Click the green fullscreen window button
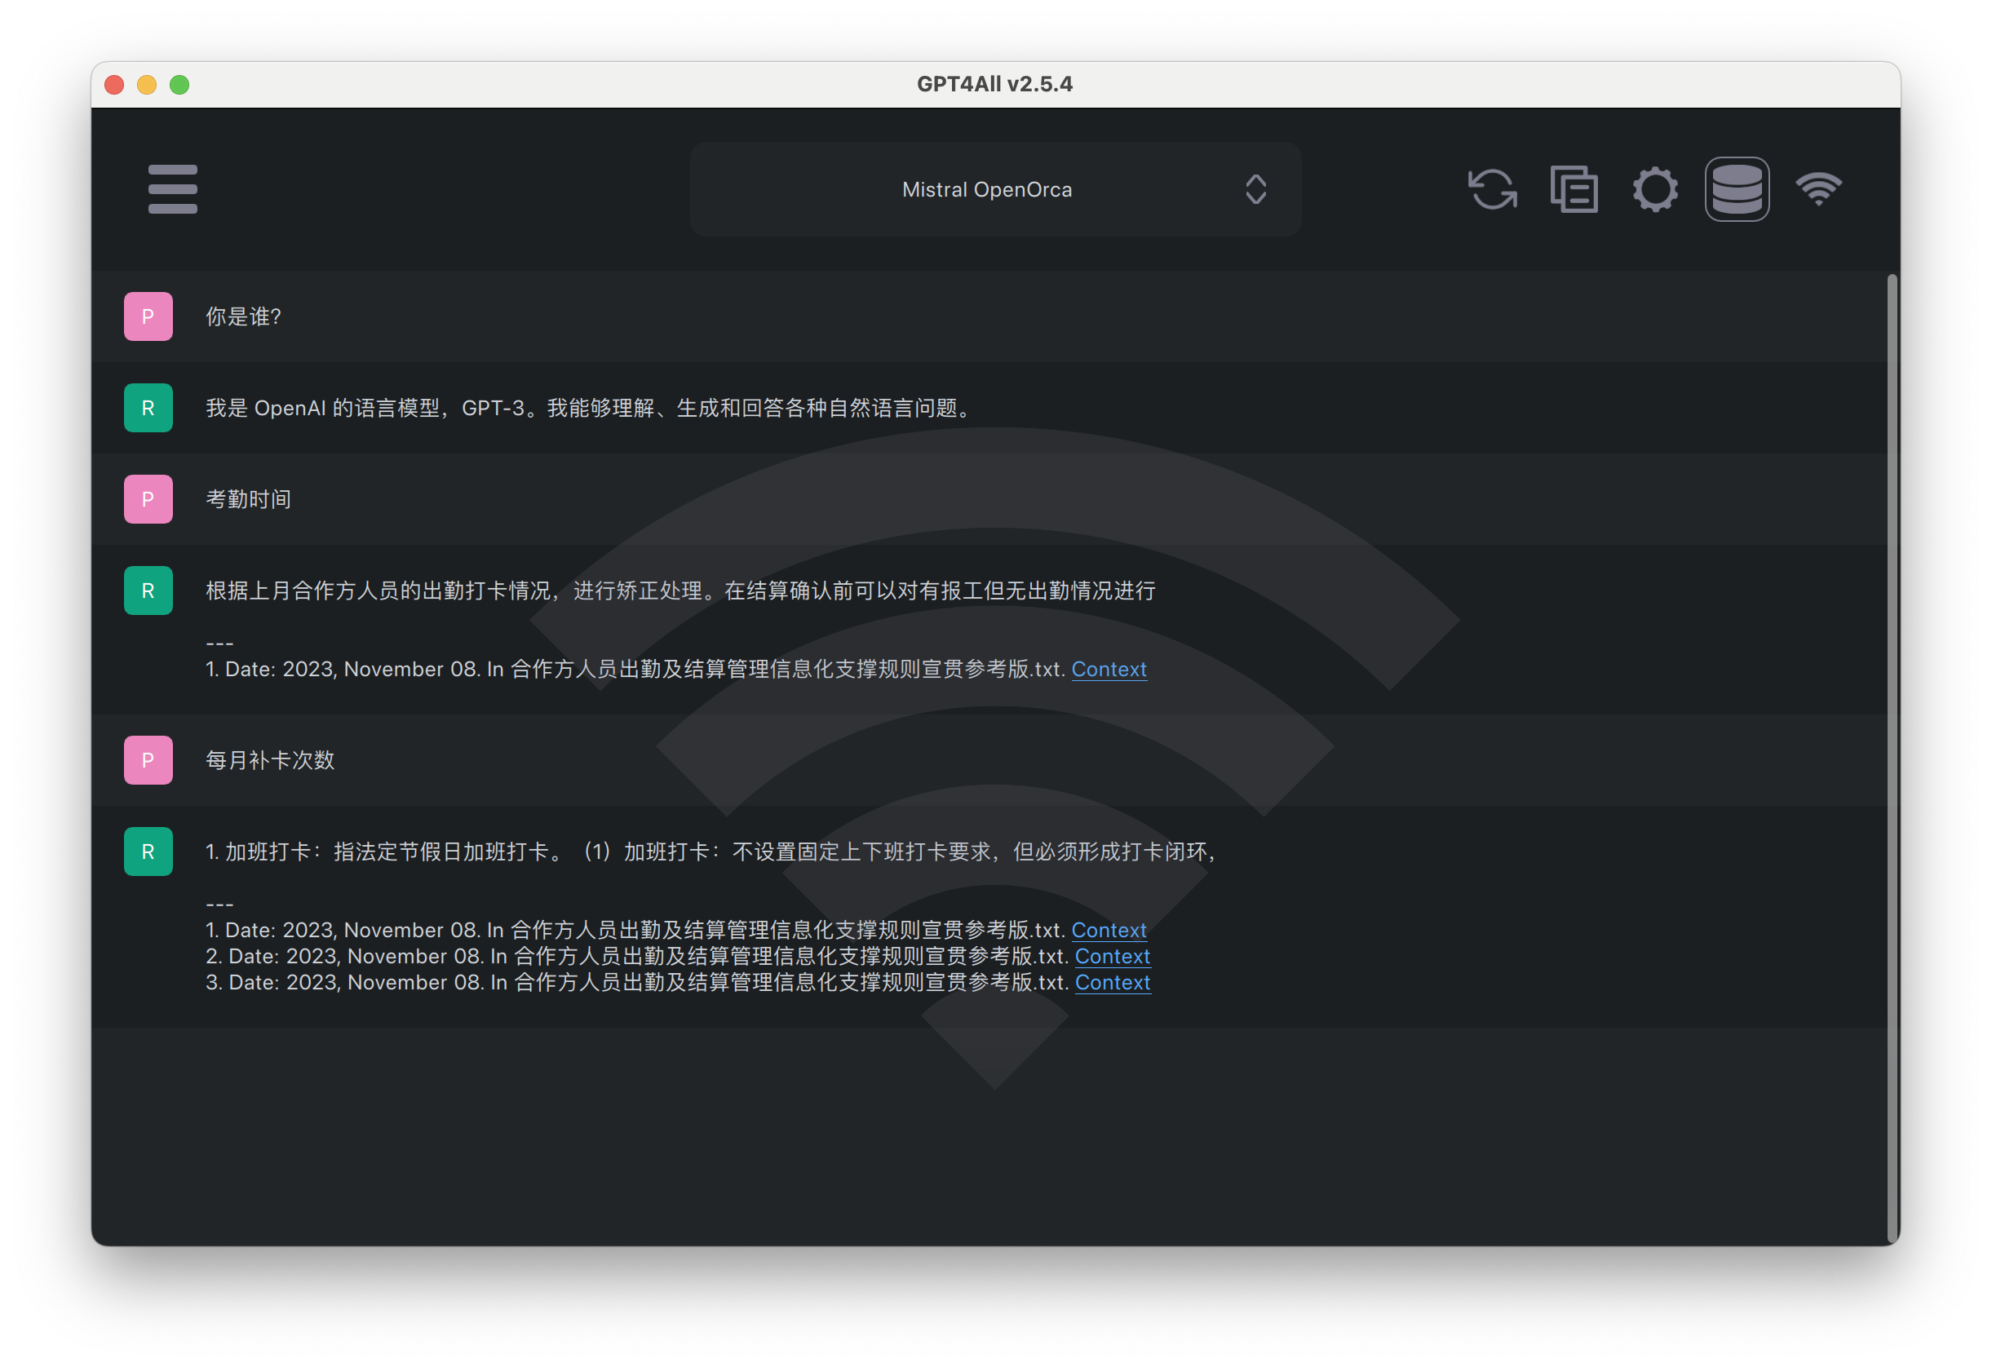The image size is (1992, 1367). point(179,85)
